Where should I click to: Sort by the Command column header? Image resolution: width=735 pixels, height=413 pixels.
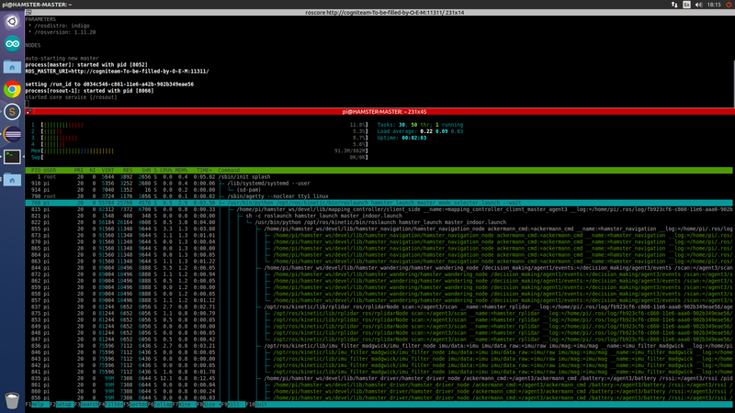229,170
